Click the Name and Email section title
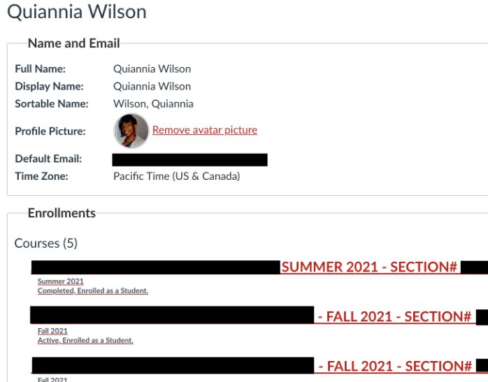Screen dimensions: 488x382 click(73, 43)
